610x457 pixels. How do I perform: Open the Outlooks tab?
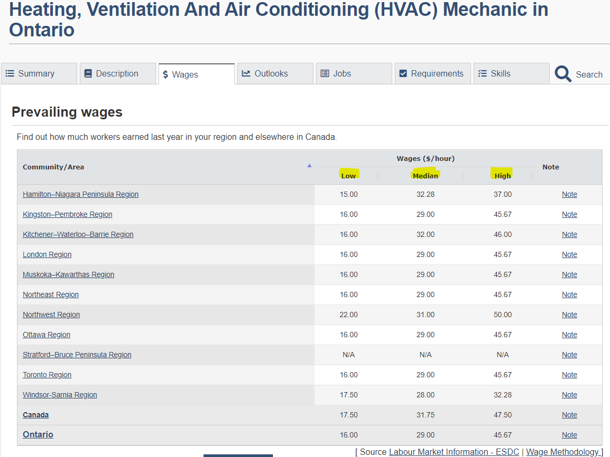point(275,73)
